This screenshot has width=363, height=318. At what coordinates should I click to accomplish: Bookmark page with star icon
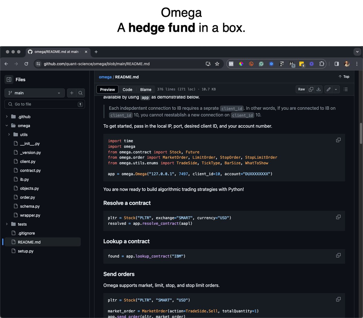(217, 64)
